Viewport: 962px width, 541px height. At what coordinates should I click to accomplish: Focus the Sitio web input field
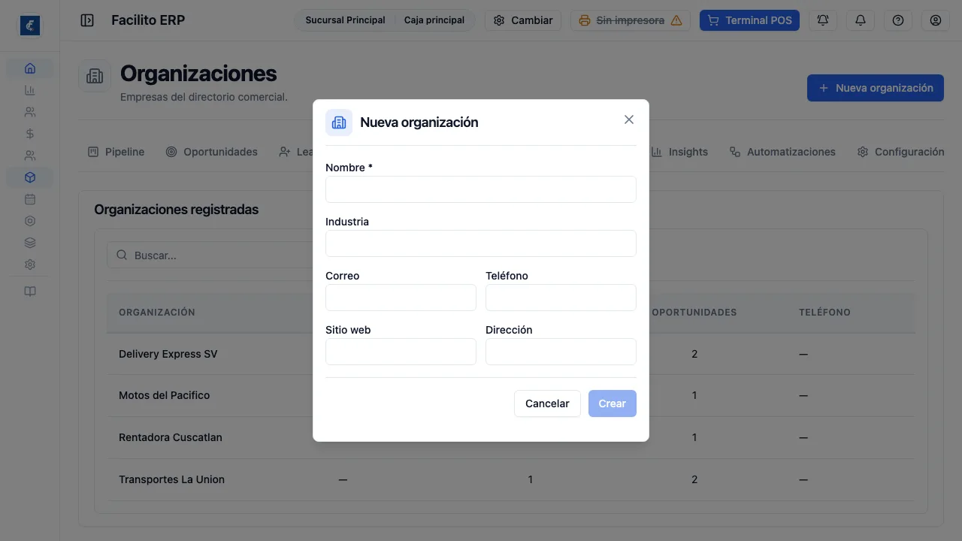tap(401, 352)
